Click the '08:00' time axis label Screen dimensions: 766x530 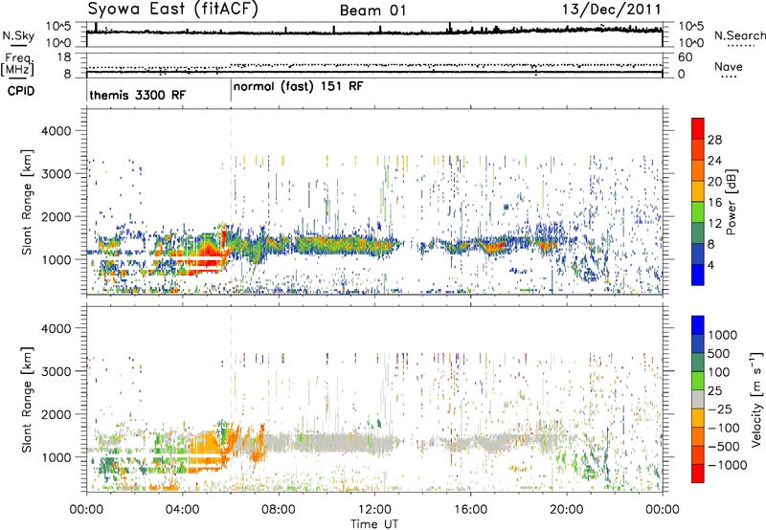pyautogui.click(x=279, y=510)
